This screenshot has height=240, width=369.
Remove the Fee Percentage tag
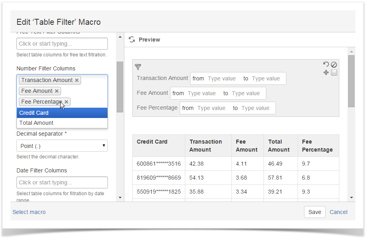[67, 102]
